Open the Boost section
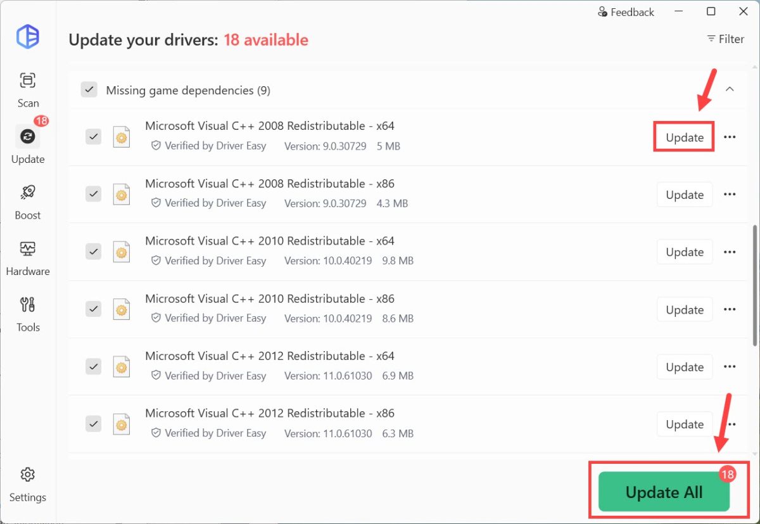This screenshot has height=524, width=760. coord(28,202)
